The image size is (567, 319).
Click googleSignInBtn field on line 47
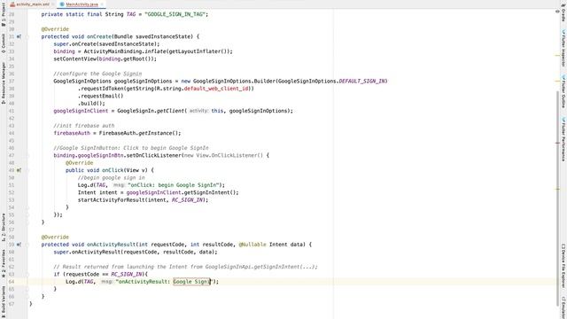(x=100, y=156)
